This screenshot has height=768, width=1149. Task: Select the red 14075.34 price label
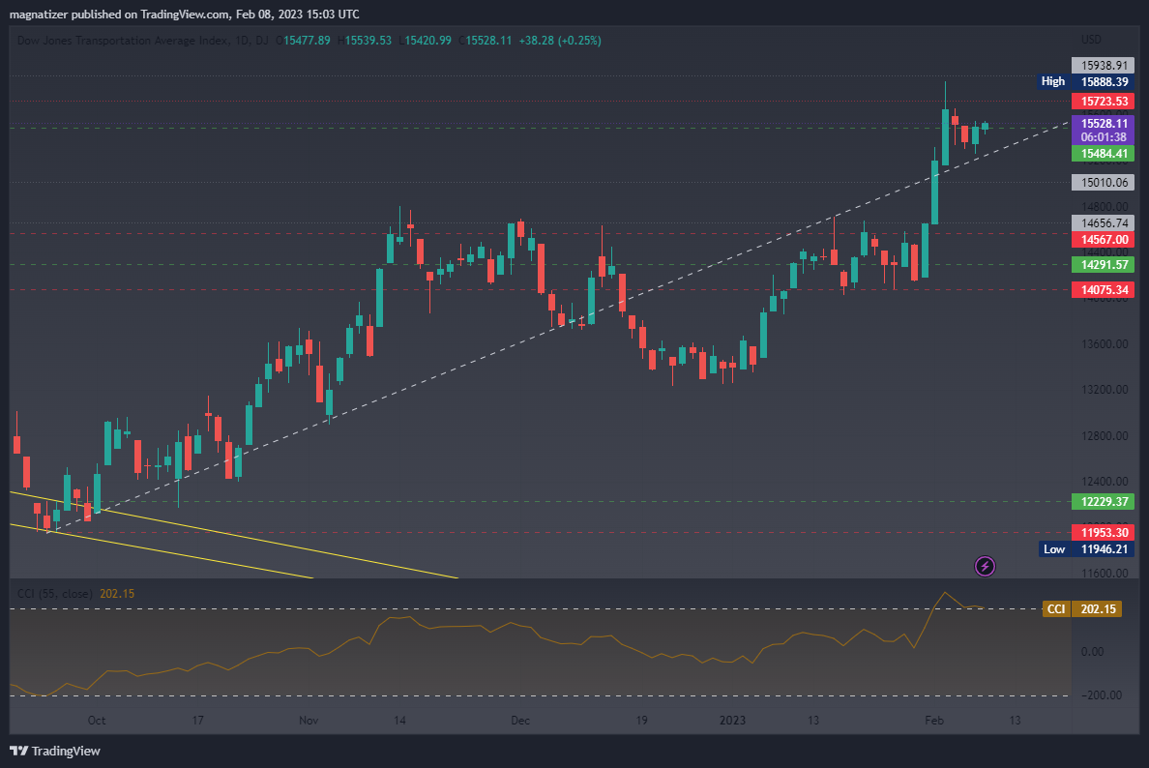tap(1103, 289)
